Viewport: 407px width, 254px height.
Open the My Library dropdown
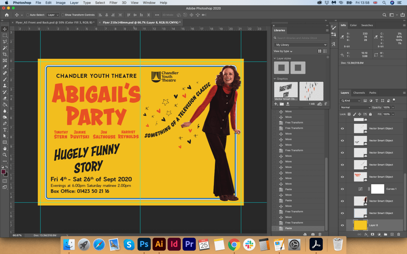point(300,45)
